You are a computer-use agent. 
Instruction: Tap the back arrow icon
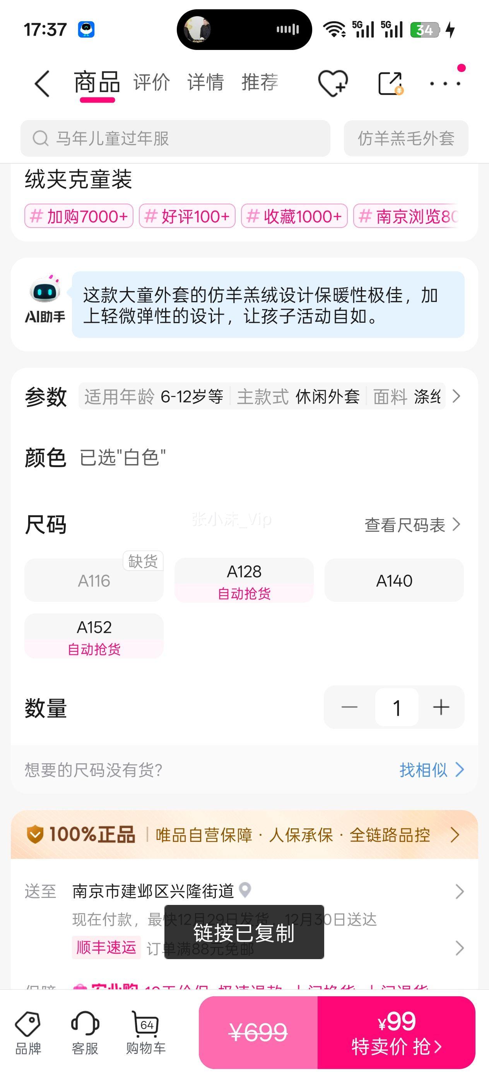(42, 84)
